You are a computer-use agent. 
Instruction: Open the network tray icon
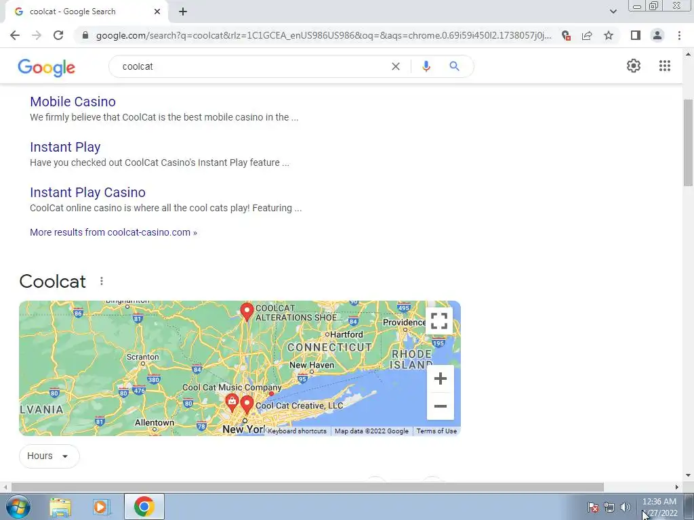609,507
